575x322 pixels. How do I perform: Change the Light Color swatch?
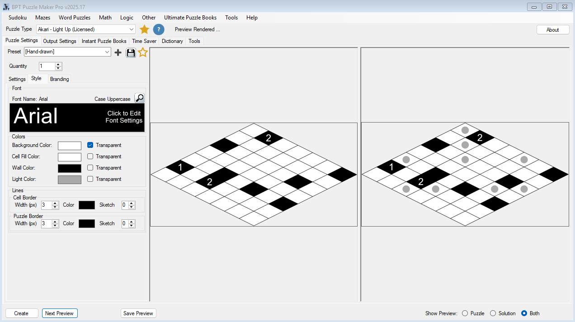click(69, 179)
